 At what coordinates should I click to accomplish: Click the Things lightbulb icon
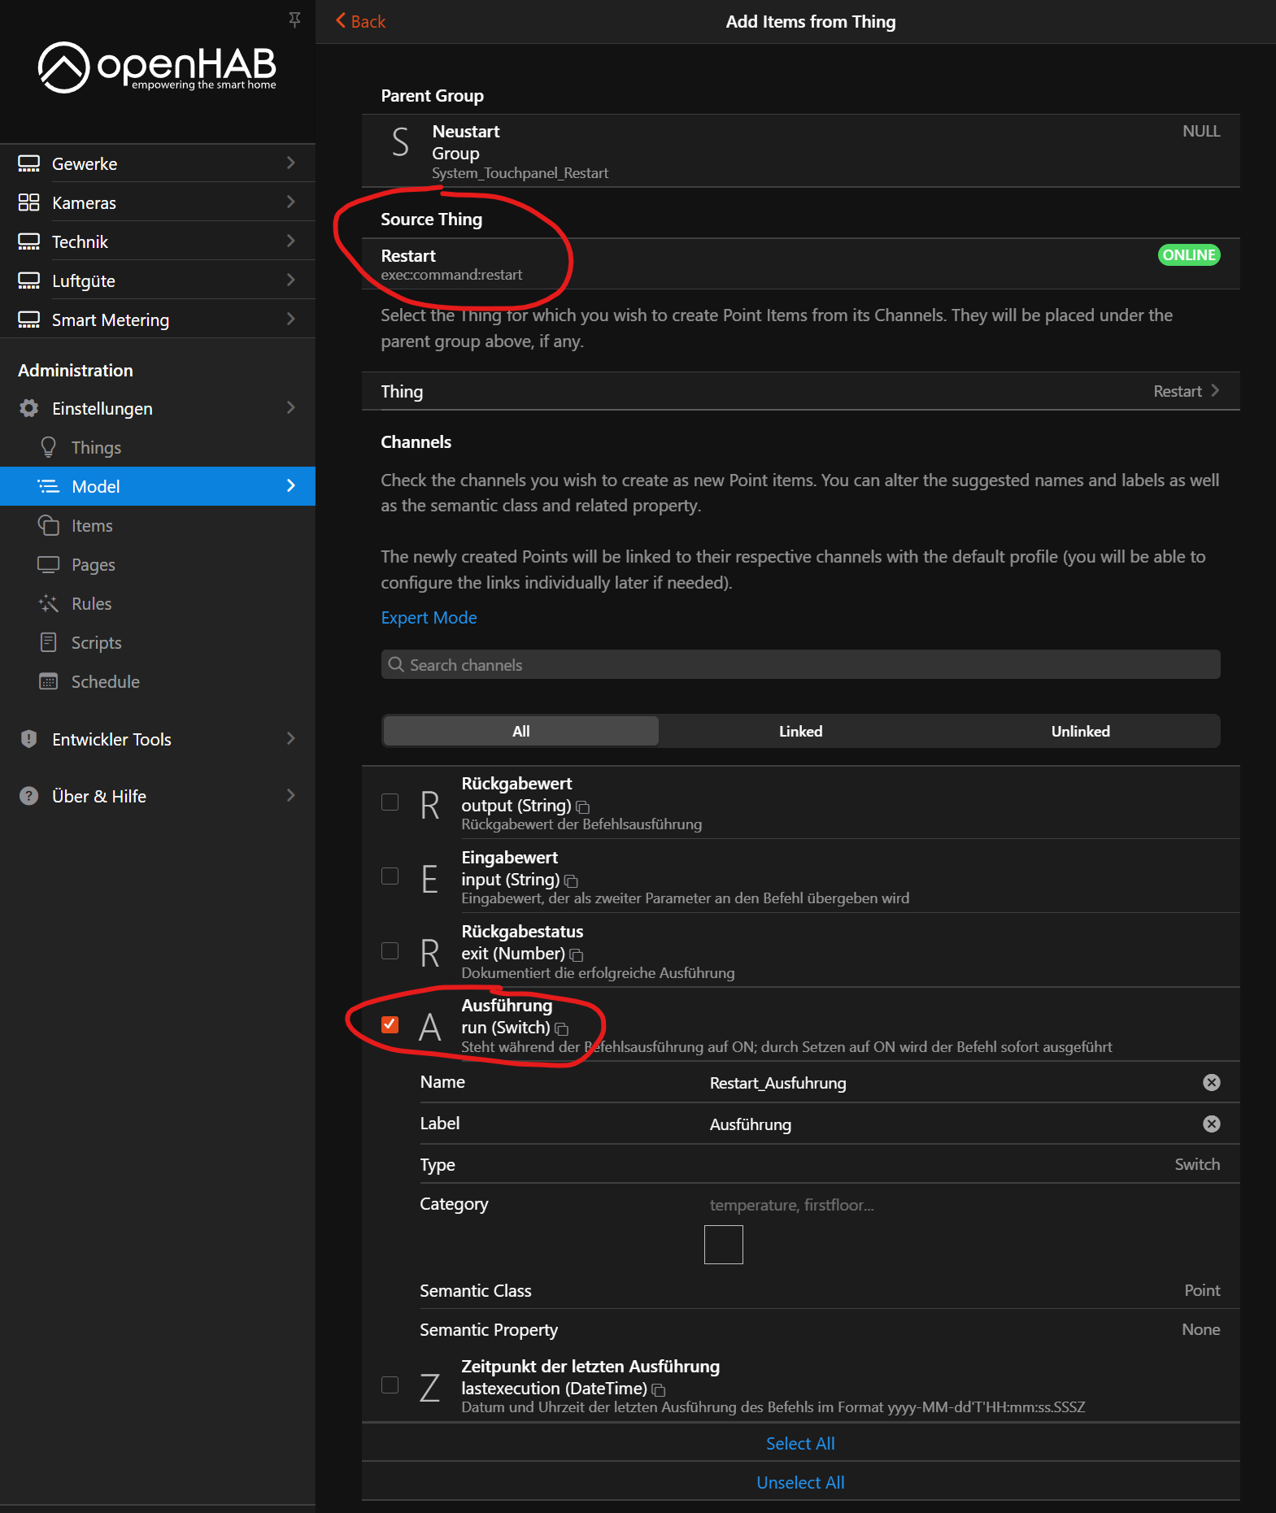click(x=49, y=447)
